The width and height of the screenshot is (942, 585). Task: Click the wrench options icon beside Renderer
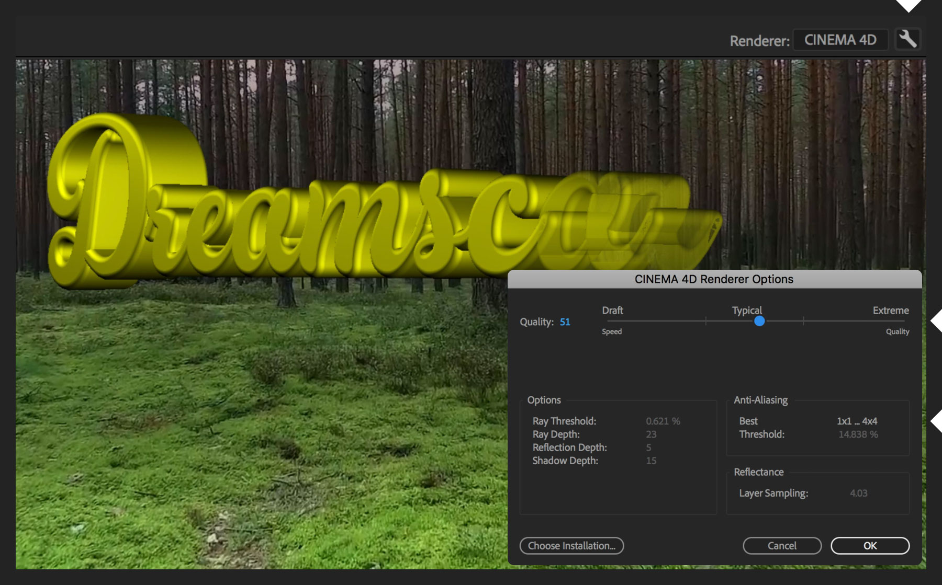[x=908, y=39]
